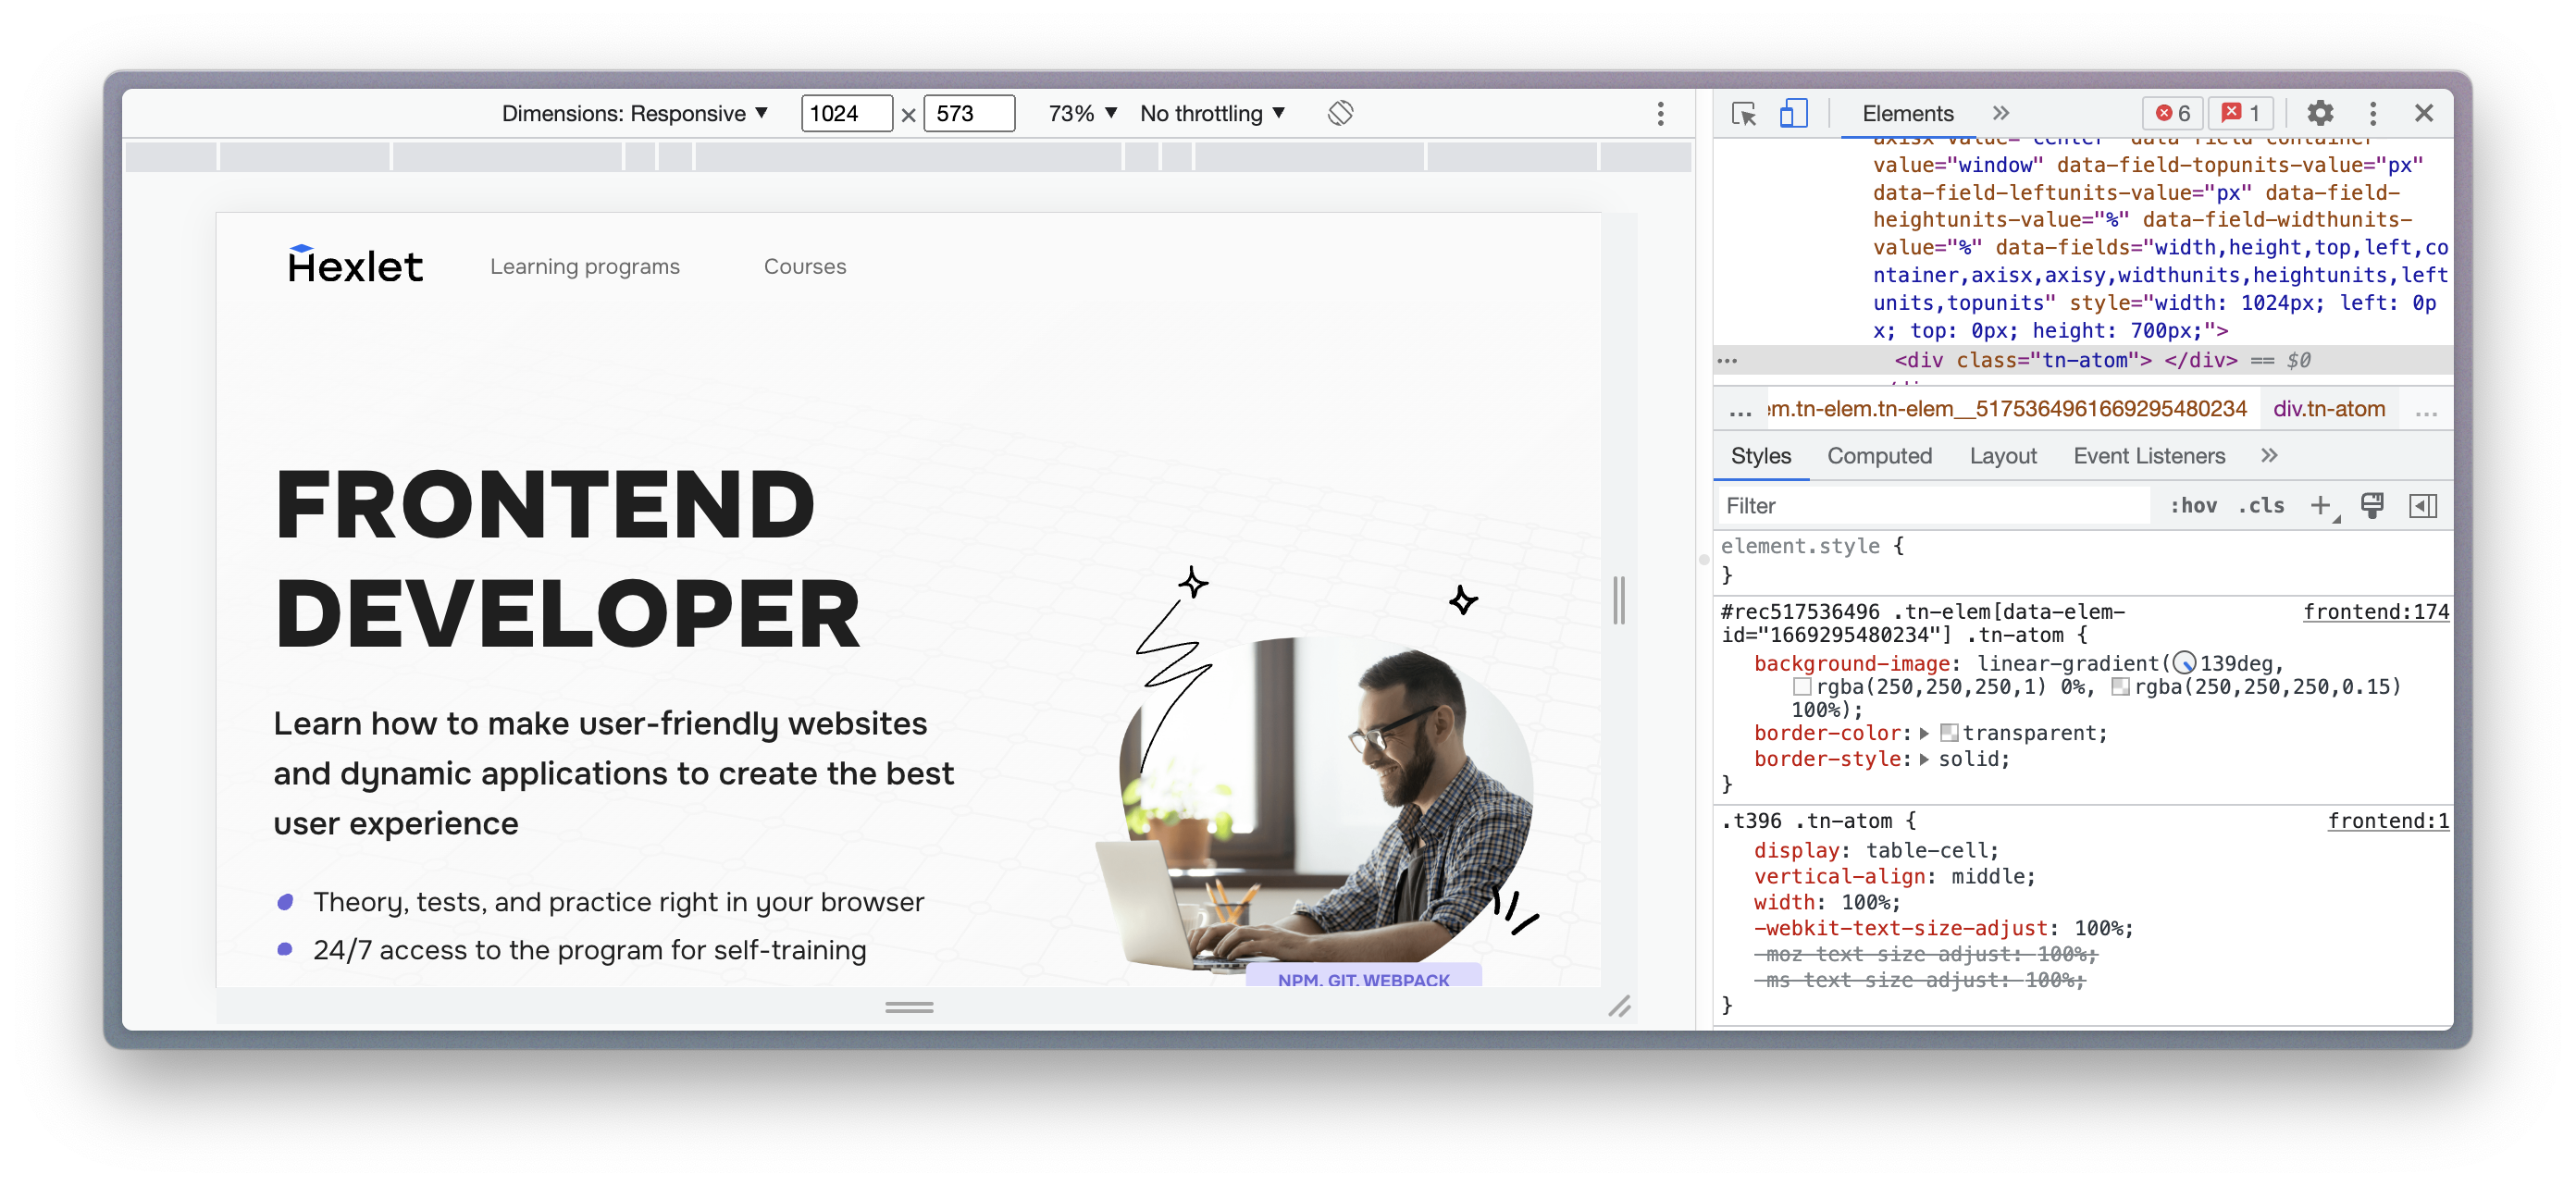This screenshot has width=2576, height=1186.
Task: Click the transparent border-color swatch
Action: click(x=1949, y=733)
